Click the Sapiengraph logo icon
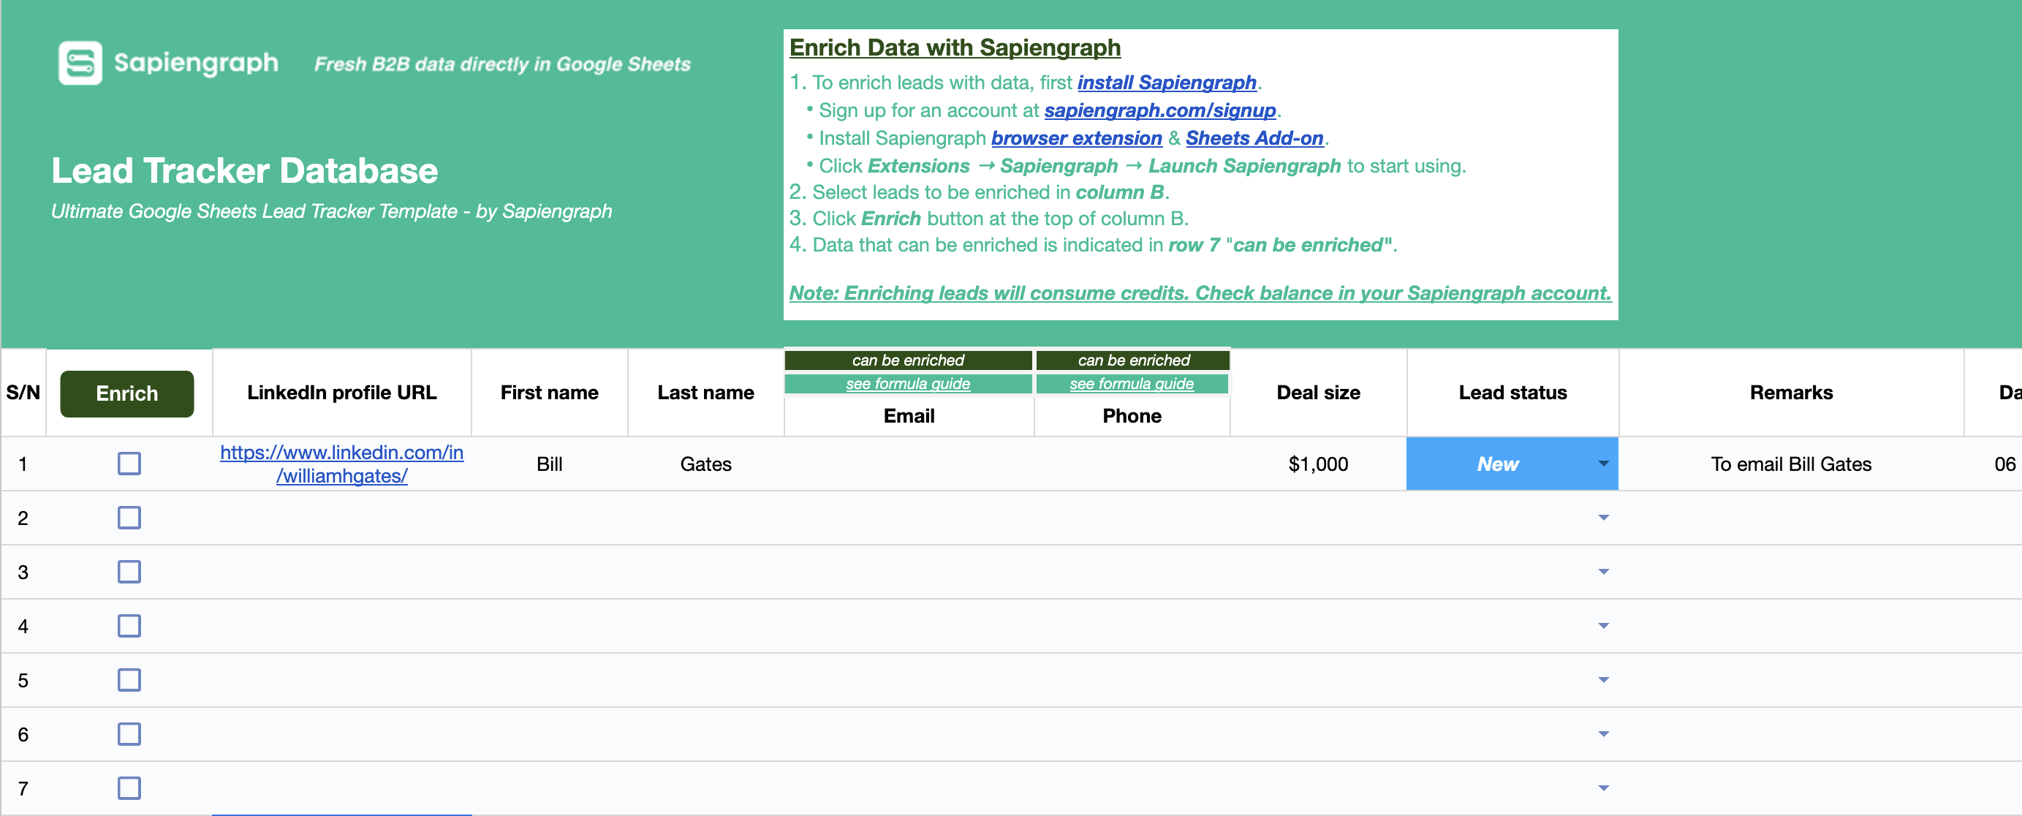The height and width of the screenshot is (816, 2022). point(80,63)
